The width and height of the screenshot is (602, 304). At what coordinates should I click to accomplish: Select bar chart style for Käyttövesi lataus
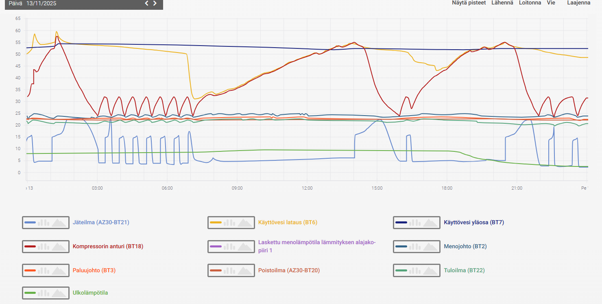[229, 223]
